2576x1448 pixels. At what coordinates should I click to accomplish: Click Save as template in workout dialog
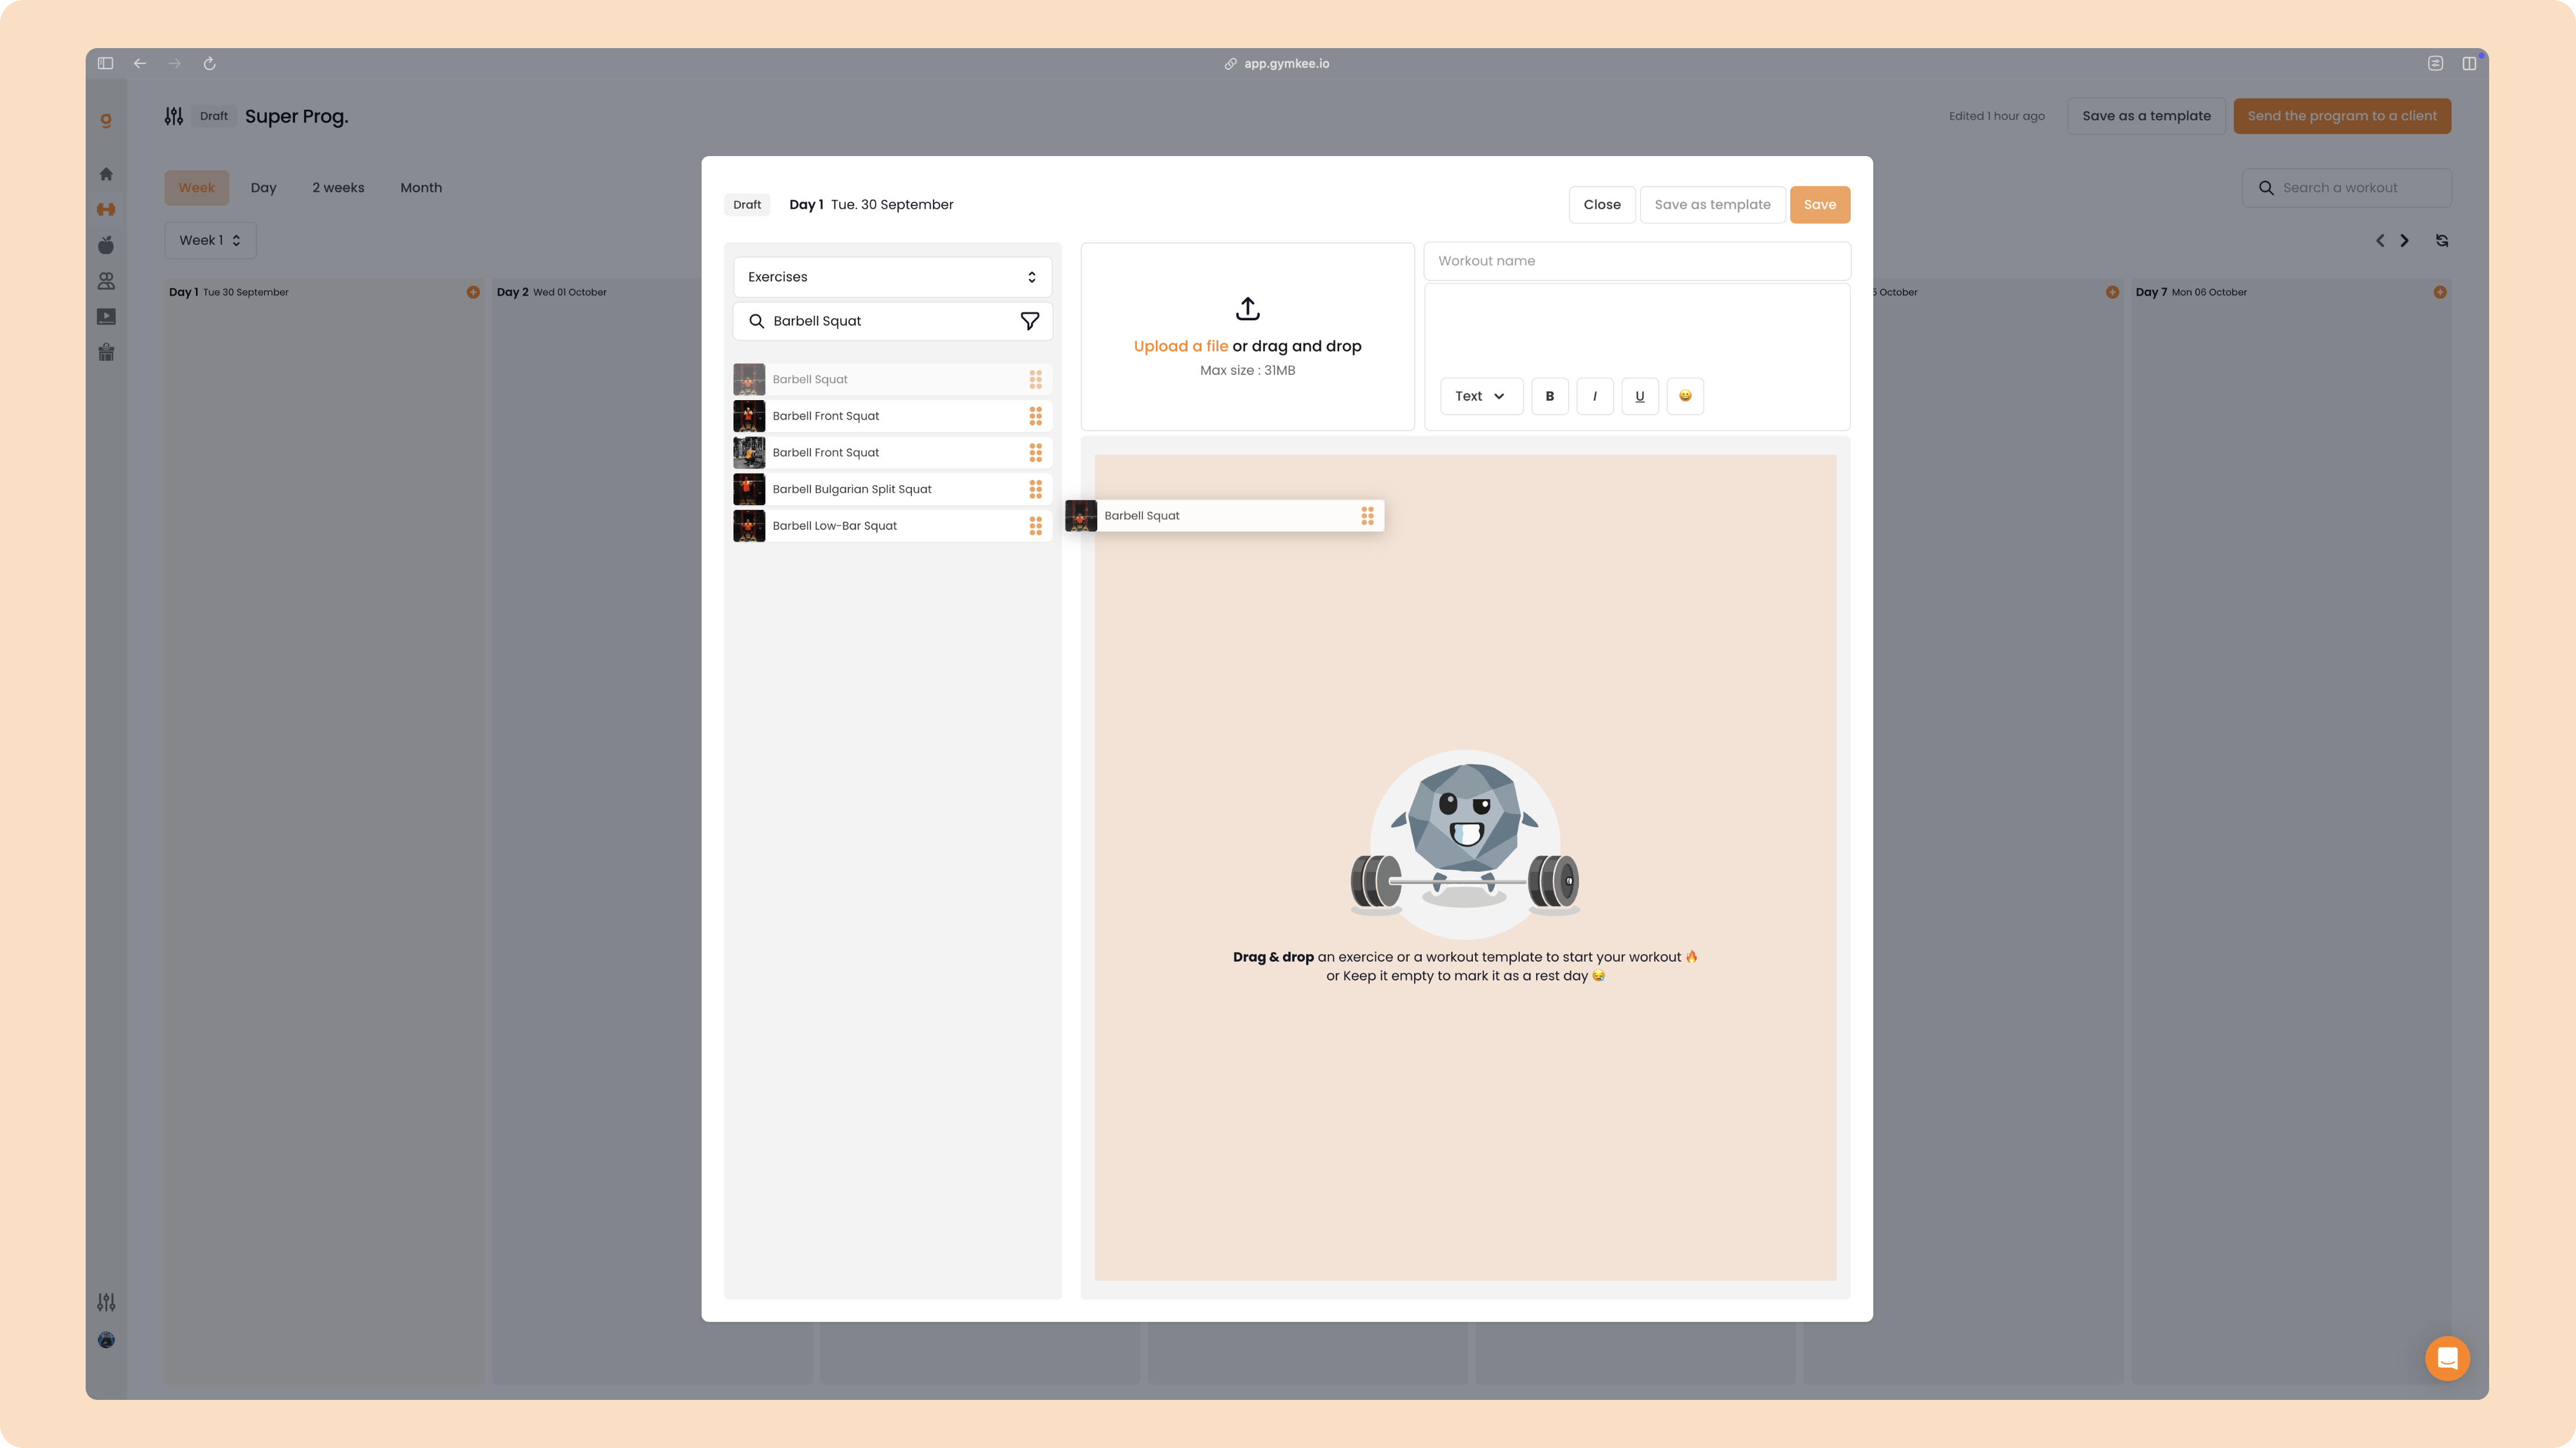(x=1712, y=205)
